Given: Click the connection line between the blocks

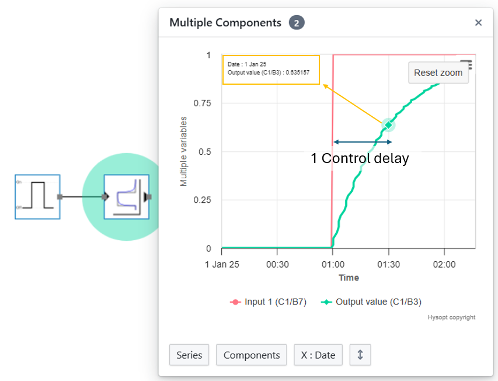Looking at the screenshot, I should pos(82,197).
